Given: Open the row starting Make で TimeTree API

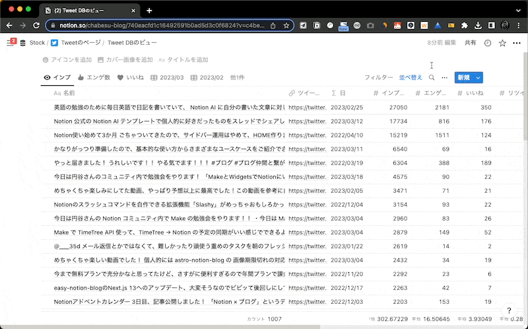Looking at the screenshot, I should click(169, 233).
